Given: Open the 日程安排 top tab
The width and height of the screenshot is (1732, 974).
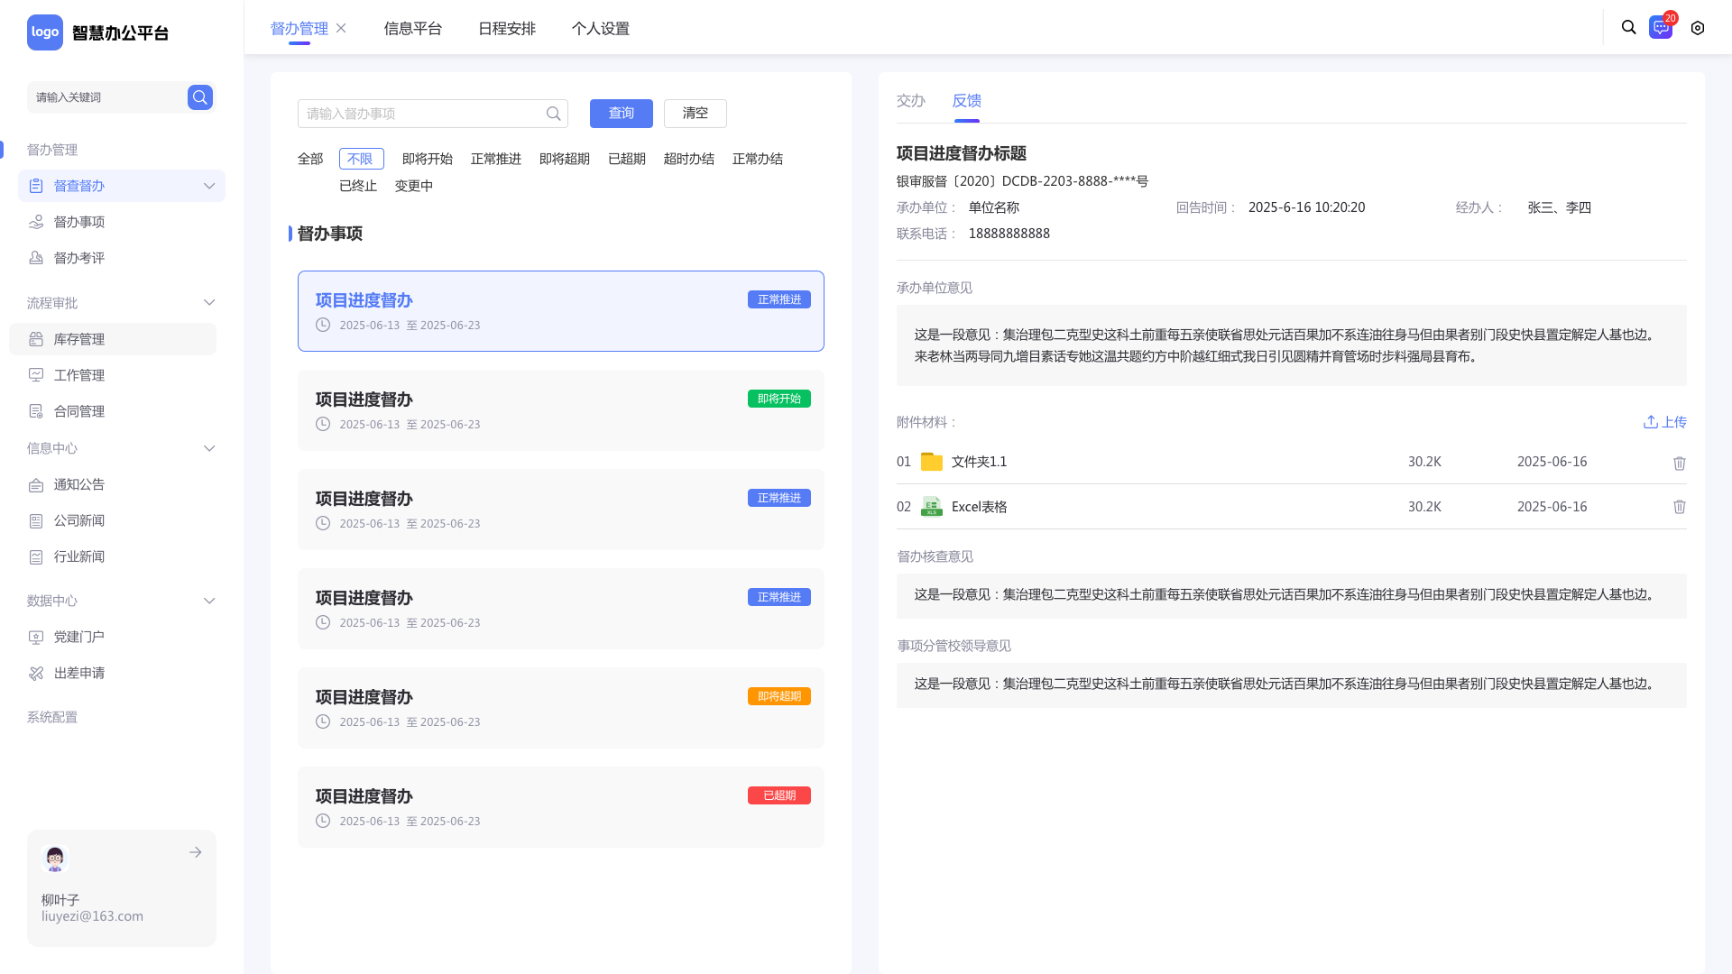Looking at the screenshot, I should (x=506, y=29).
